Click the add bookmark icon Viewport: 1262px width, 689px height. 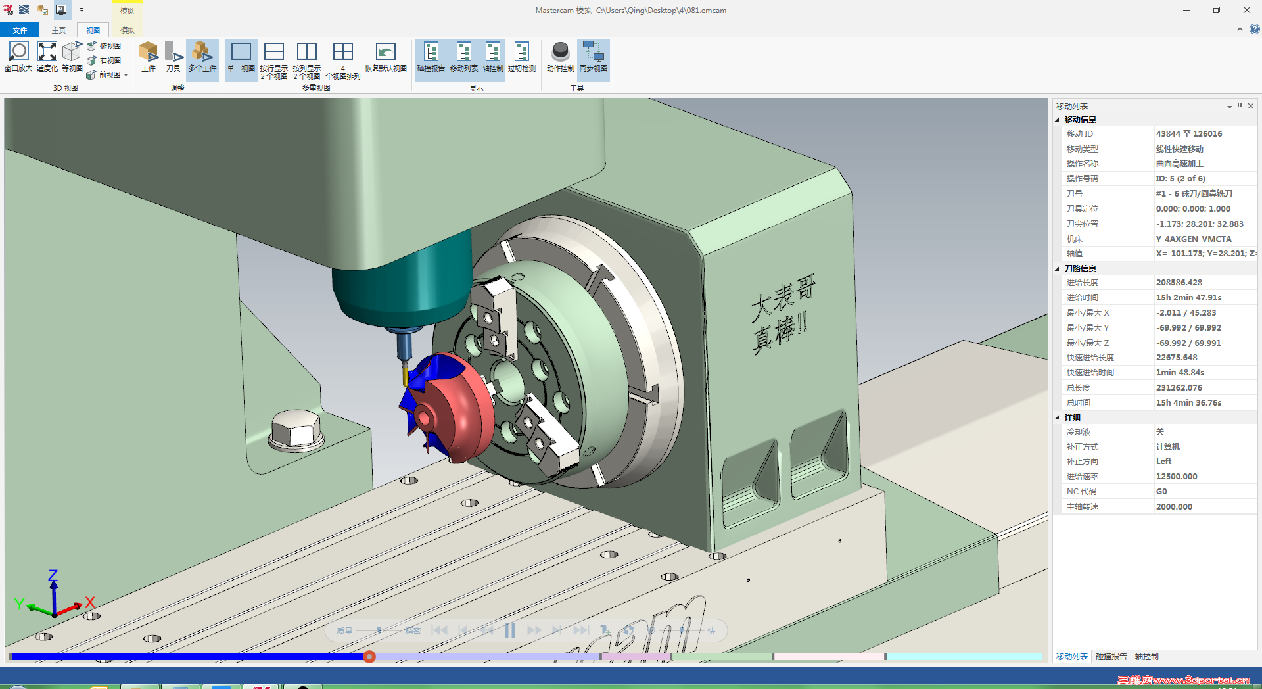[x=605, y=630]
